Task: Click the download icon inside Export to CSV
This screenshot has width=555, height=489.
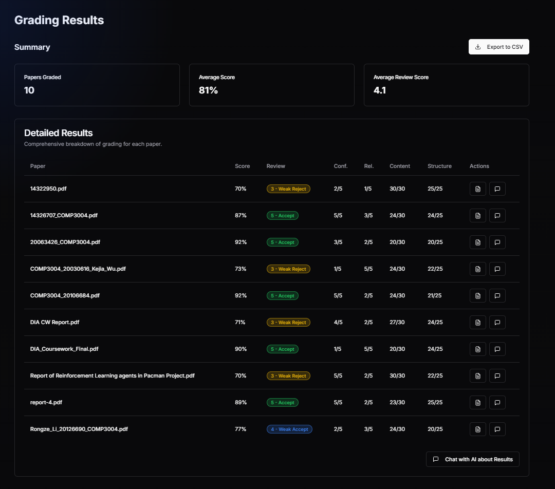Action: point(478,46)
